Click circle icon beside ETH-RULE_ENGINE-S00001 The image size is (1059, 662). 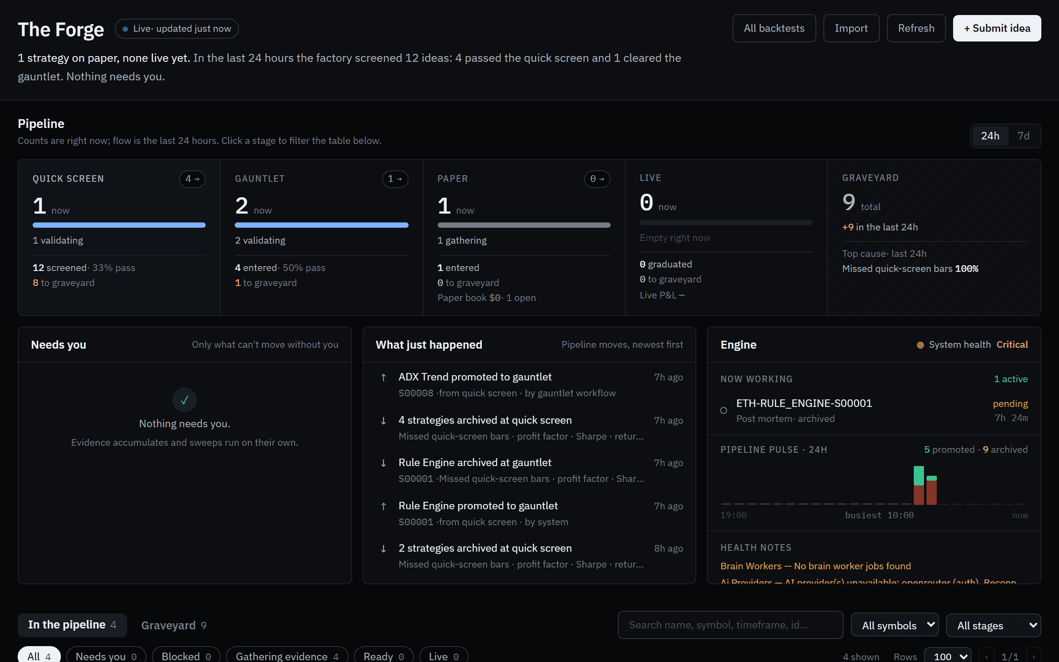(724, 410)
